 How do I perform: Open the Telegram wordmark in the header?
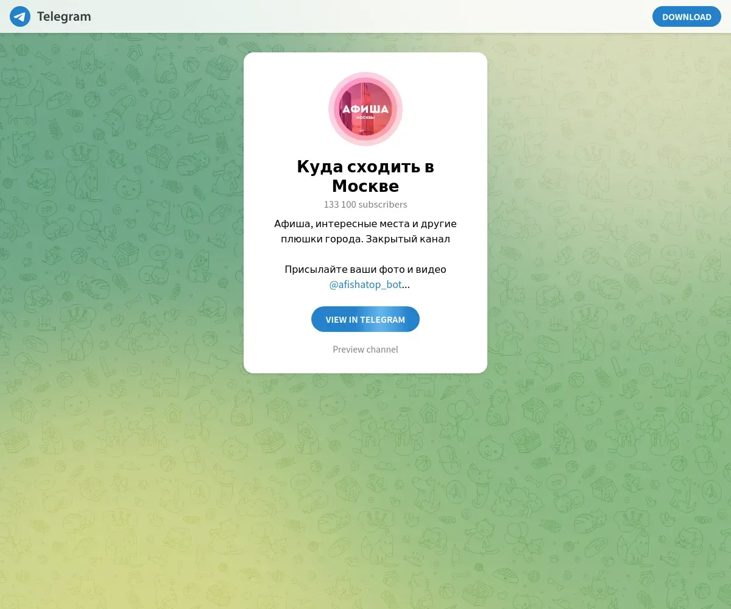click(64, 16)
